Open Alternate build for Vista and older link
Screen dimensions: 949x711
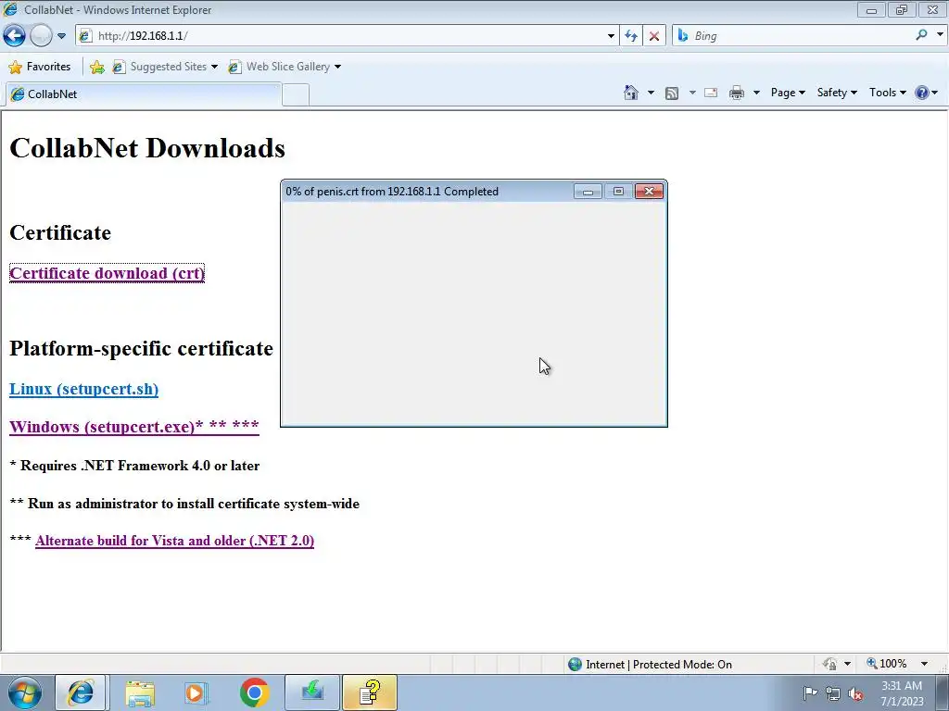(x=175, y=541)
